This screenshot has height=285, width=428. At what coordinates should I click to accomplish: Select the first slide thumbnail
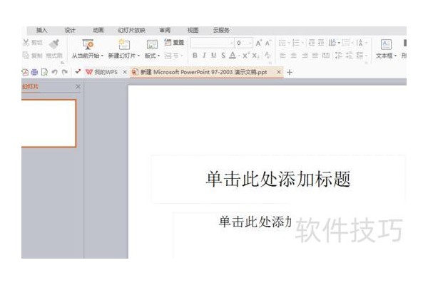click(49, 123)
